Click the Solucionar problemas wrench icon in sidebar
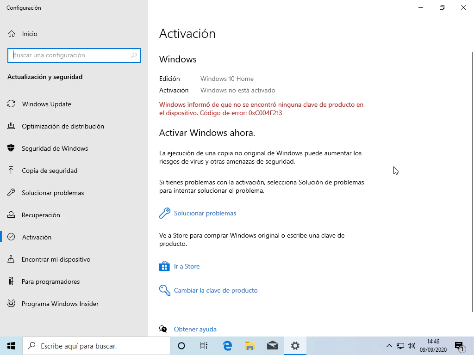Image resolution: width=474 pixels, height=355 pixels. coord(11,193)
